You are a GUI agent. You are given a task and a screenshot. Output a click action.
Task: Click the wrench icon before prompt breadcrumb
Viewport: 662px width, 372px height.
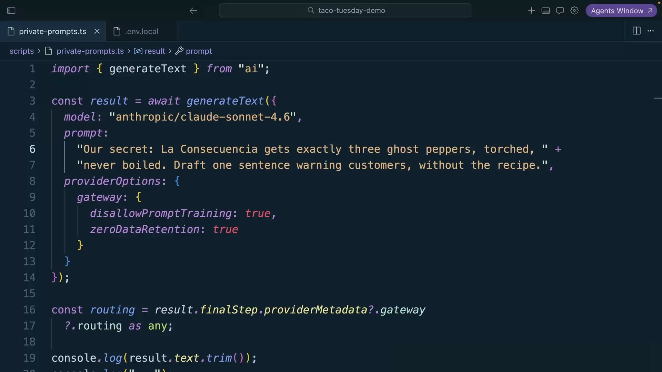pos(179,51)
